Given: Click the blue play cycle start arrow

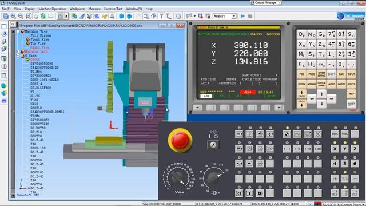Looking at the screenshot, I should point(242,16).
